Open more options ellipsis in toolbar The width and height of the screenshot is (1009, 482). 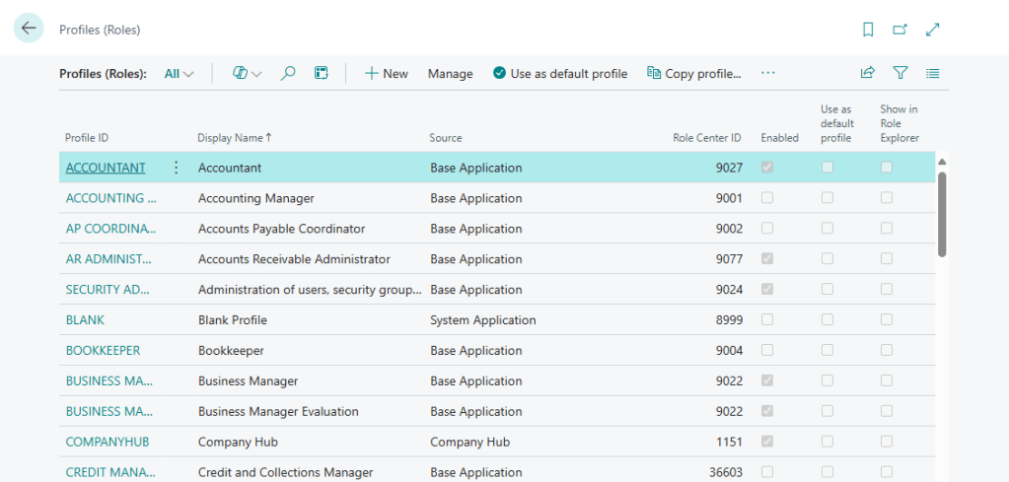point(768,73)
